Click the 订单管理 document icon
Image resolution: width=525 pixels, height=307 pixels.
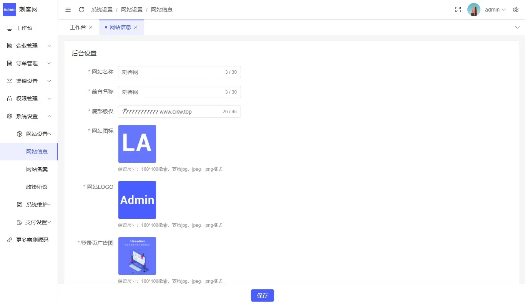click(x=10, y=63)
